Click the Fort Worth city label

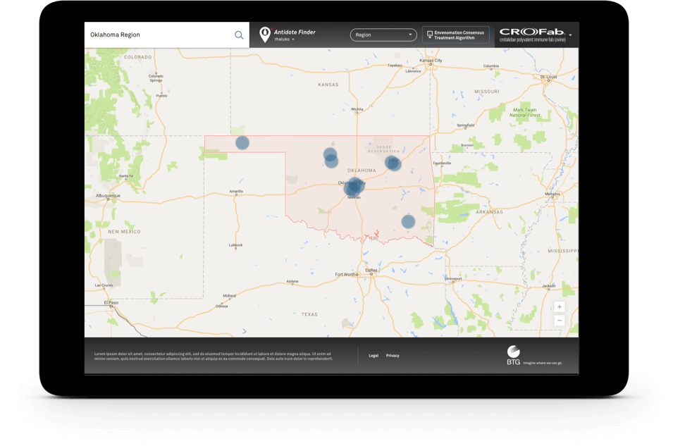(345, 274)
